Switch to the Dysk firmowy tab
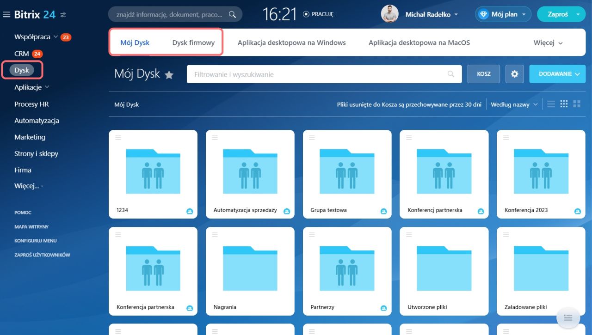 tap(193, 43)
